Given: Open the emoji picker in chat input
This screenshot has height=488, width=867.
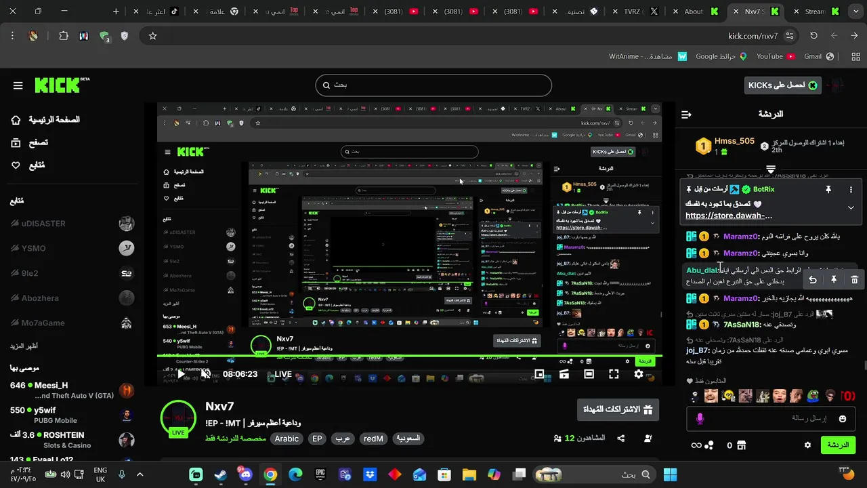Looking at the screenshot, I should point(843,419).
